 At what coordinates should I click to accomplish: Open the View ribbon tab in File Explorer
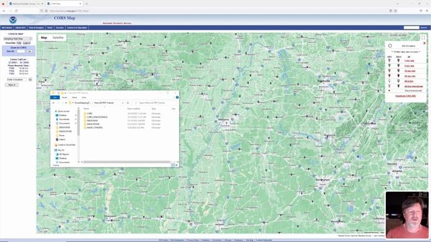pos(84,97)
